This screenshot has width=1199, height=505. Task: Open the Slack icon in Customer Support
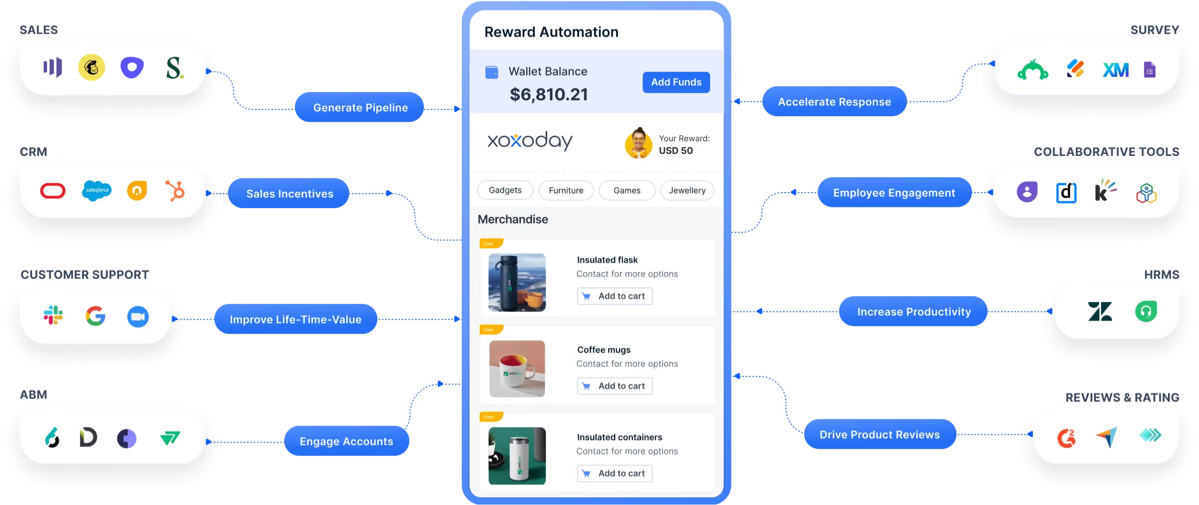pos(53,315)
